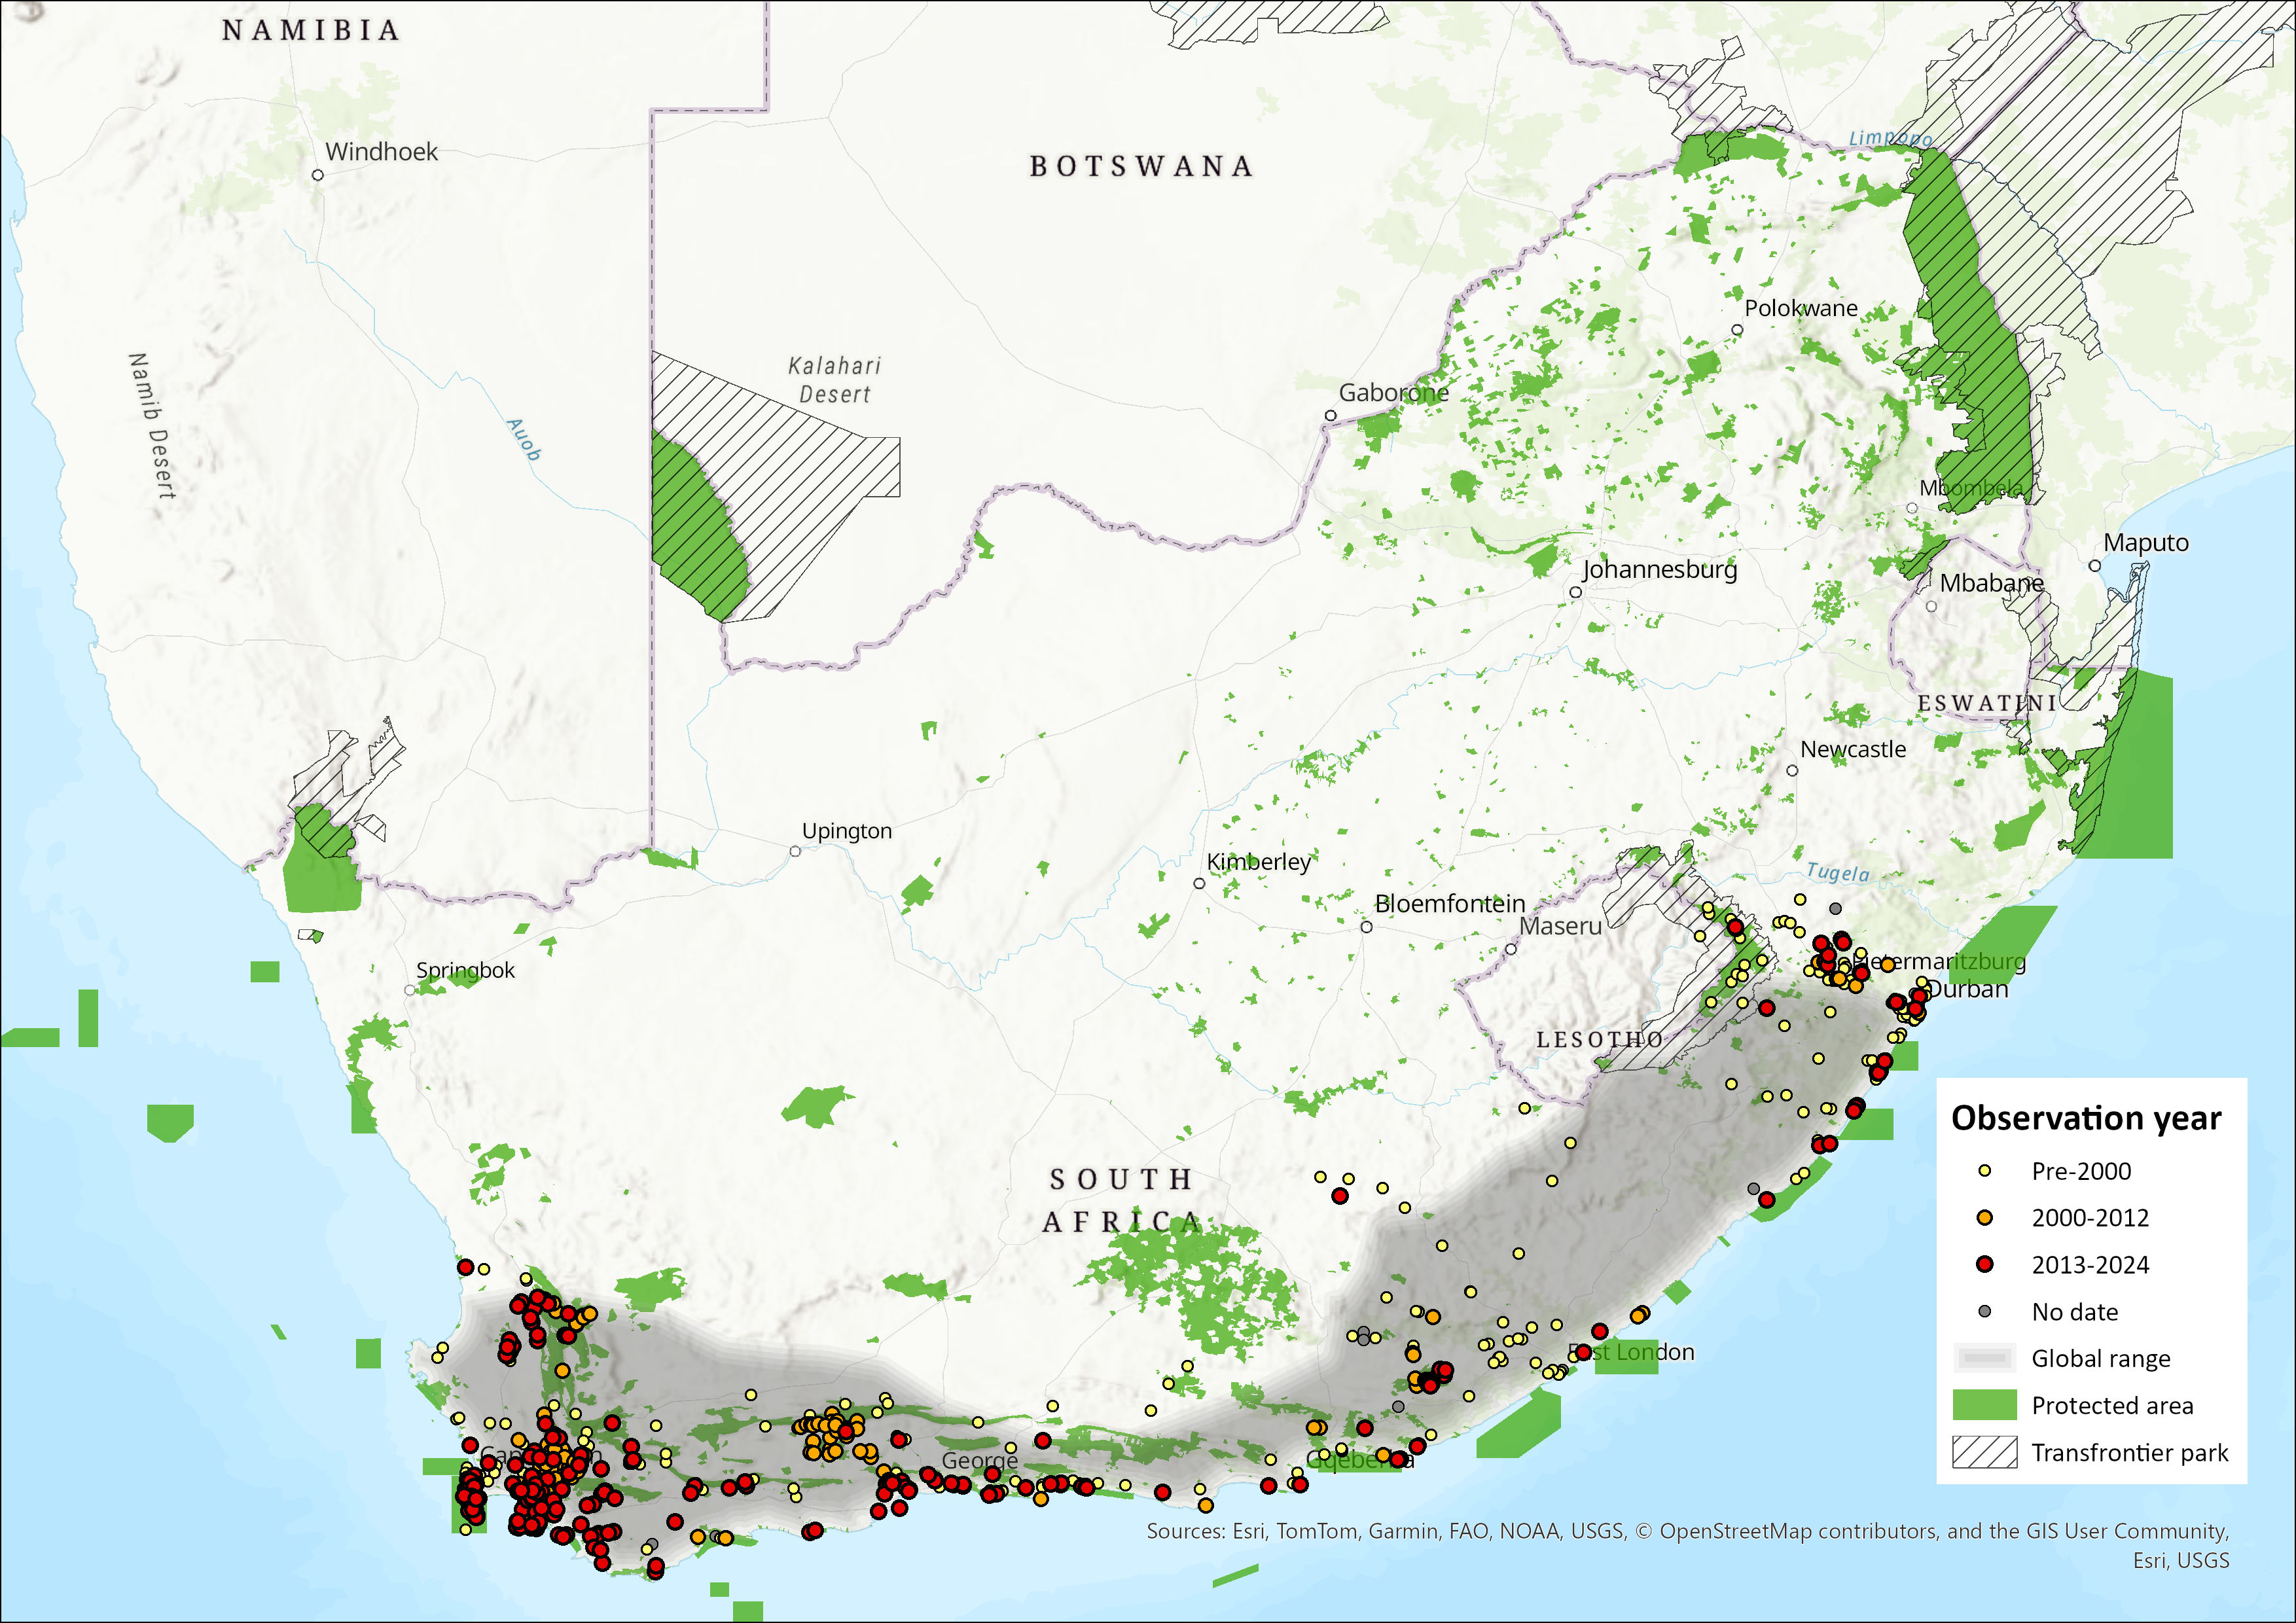The width and height of the screenshot is (2296, 1623).
Task: Click the Pre-2000 yellow legend dot
Action: [1985, 1170]
